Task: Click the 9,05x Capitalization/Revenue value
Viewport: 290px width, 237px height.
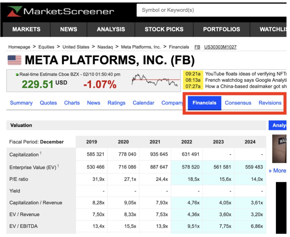Action: pyautogui.click(x=130, y=203)
